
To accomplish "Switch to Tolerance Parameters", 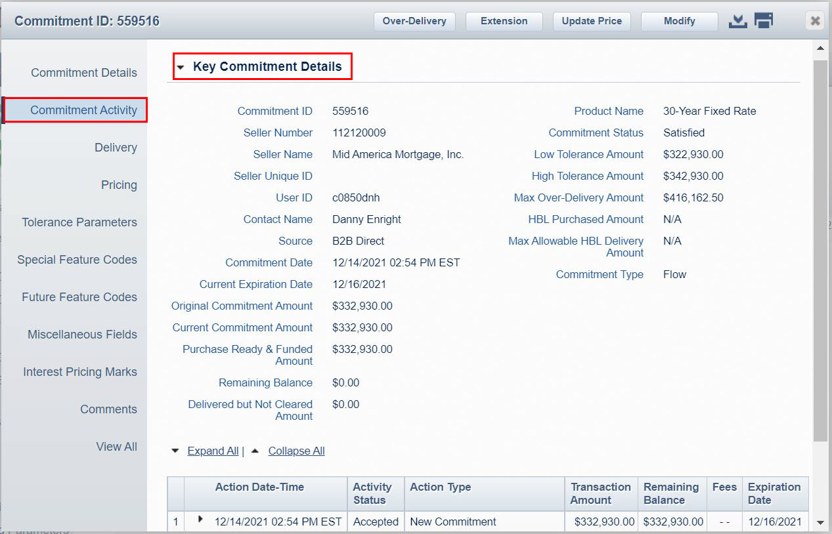I will [79, 222].
